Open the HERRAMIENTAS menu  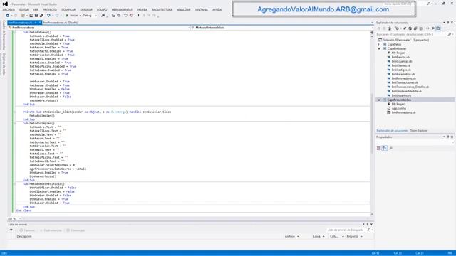click(x=122, y=9)
